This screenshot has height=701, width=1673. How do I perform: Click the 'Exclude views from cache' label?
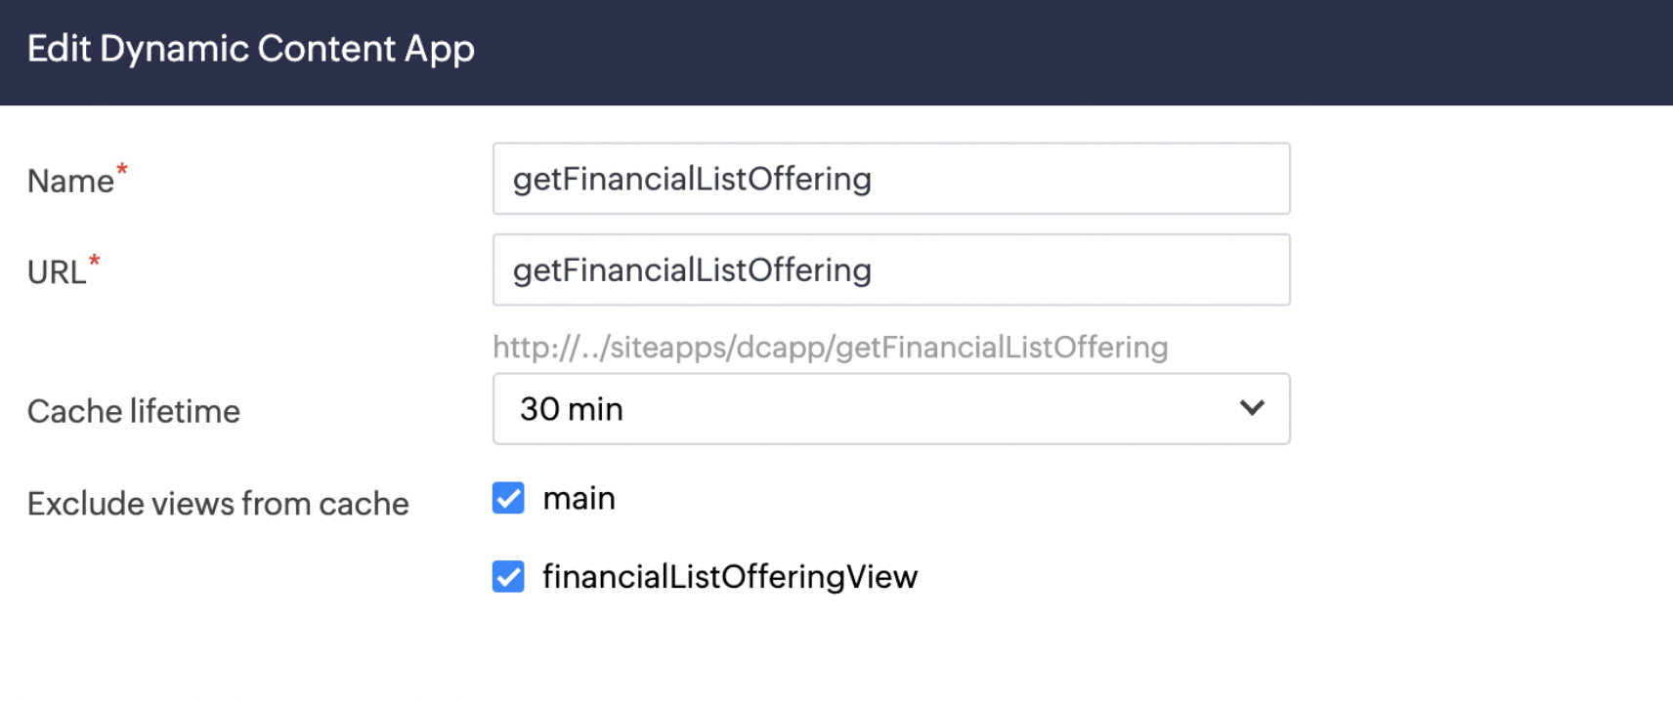pos(218,504)
